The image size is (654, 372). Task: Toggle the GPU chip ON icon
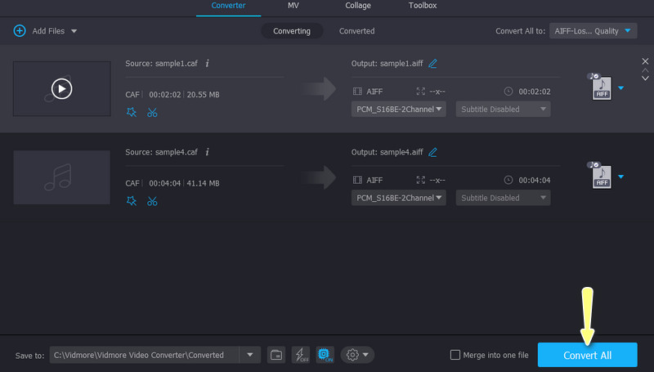click(x=325, y=355)
